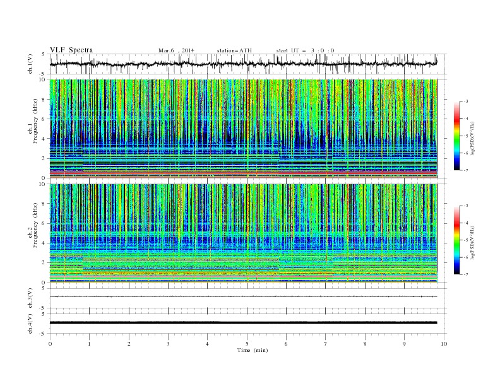Click the ch.1 PSD color scale bar
Screen dimensions: 500x386
[457, 136]
